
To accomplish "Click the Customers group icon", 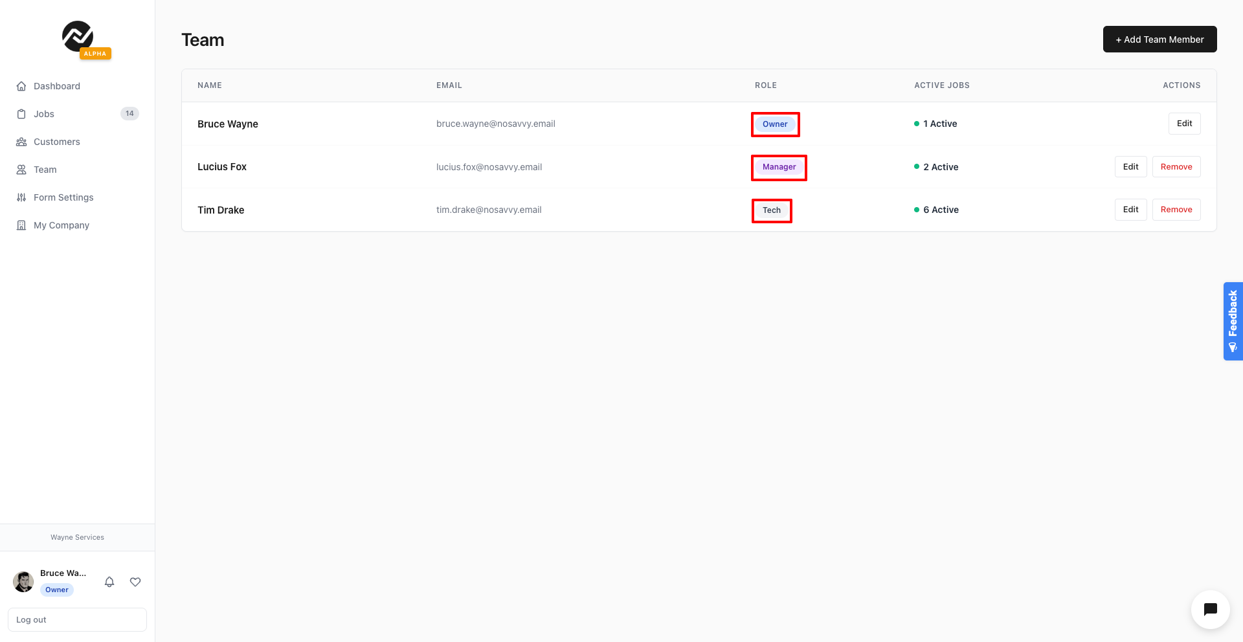I will [21, 142].
